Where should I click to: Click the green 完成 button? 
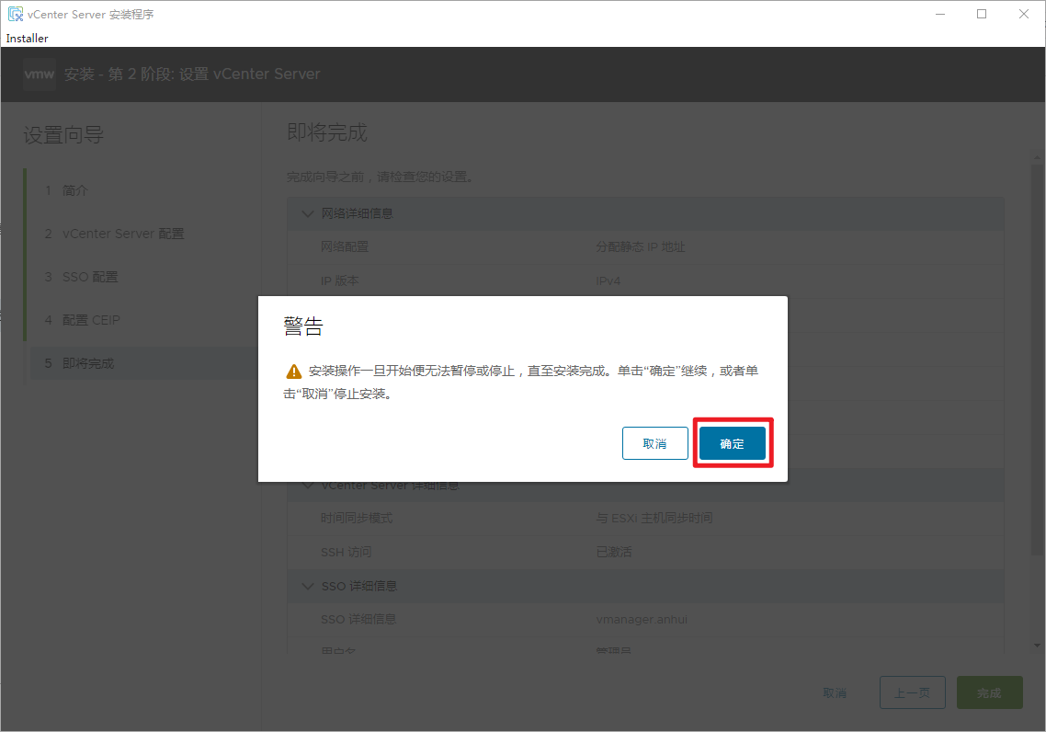point(989,693)
